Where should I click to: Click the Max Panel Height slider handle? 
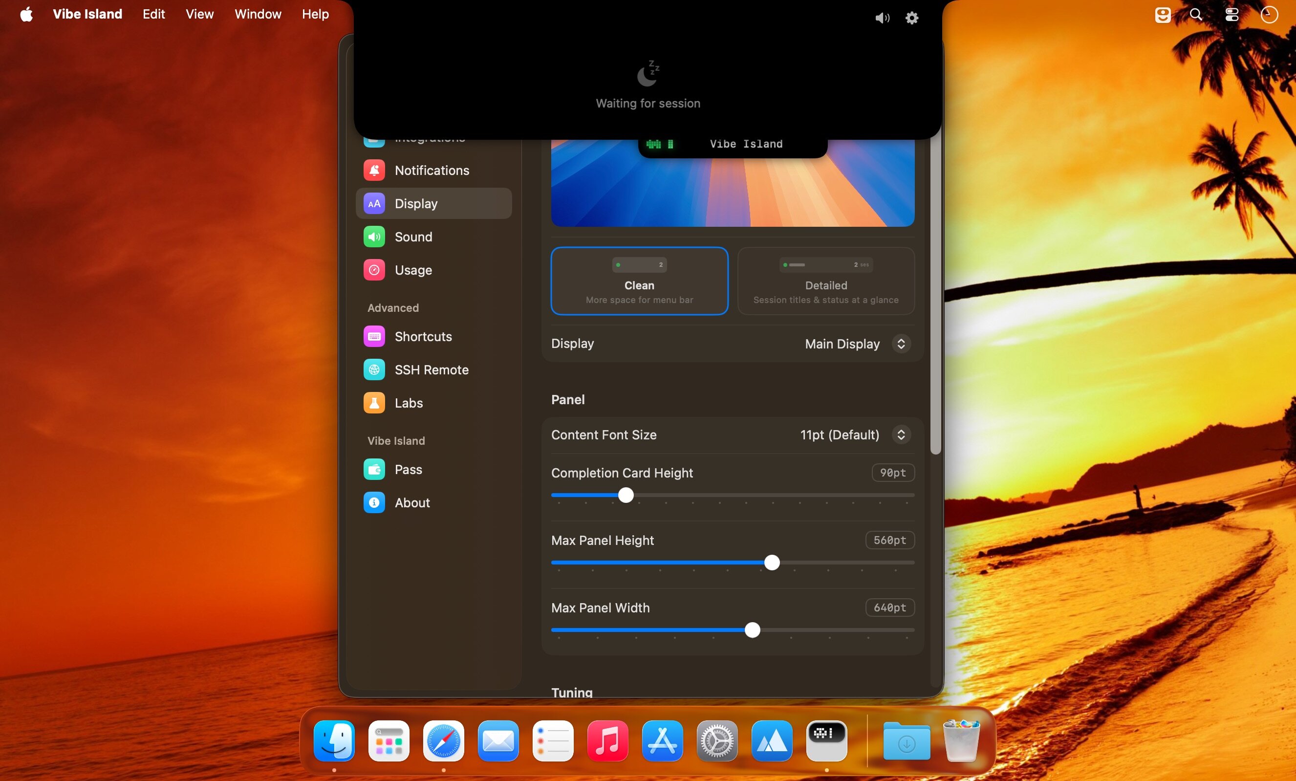pyautogui.click(x=772, y=562)
